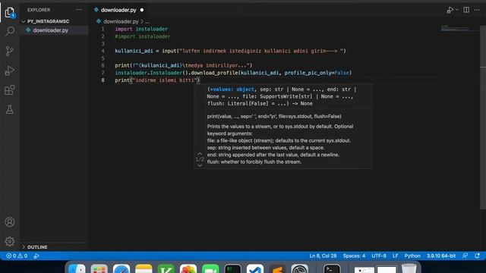Show previous signature in the hint popup
486x273 pixels.
pyautogui.click(x=200, y=153)
